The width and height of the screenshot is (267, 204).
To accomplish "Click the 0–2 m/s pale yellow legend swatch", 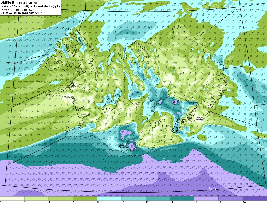I will coord(12,198).
